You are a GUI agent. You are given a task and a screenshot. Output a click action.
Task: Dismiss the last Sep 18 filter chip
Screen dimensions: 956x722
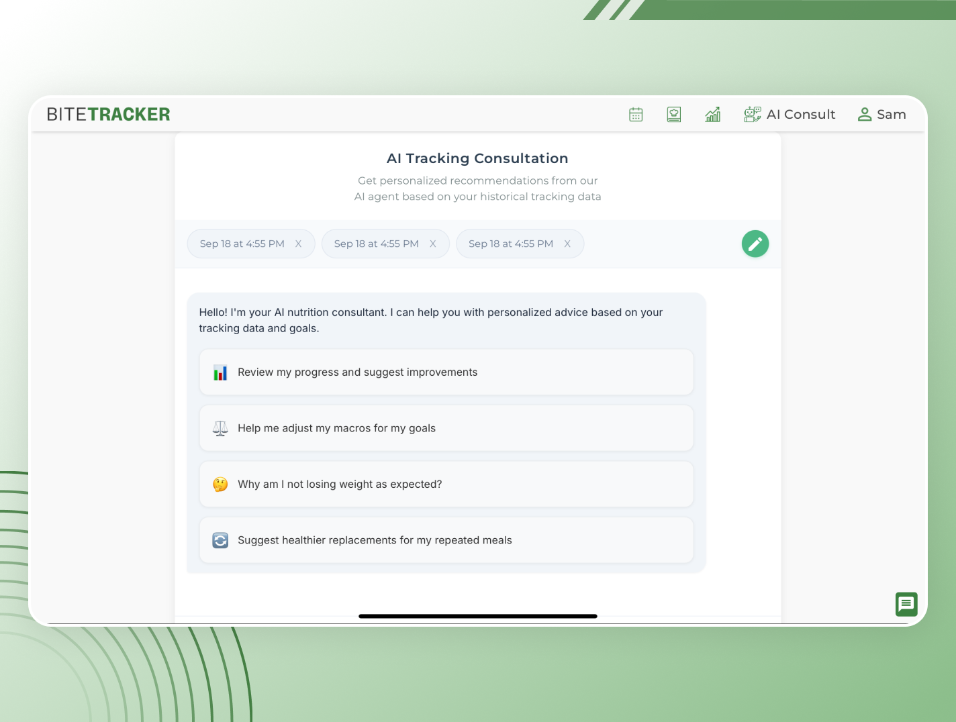[567, 244]
